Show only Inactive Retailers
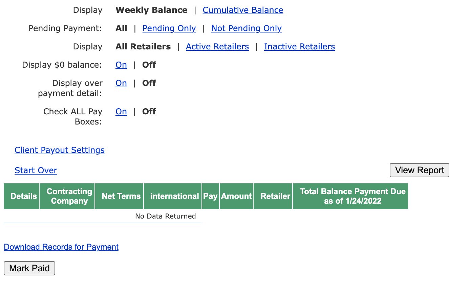This screenshot has width=471, height=295. [299, 47]
